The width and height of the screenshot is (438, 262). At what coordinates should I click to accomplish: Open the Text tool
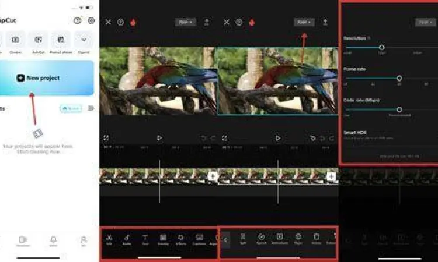145,239
